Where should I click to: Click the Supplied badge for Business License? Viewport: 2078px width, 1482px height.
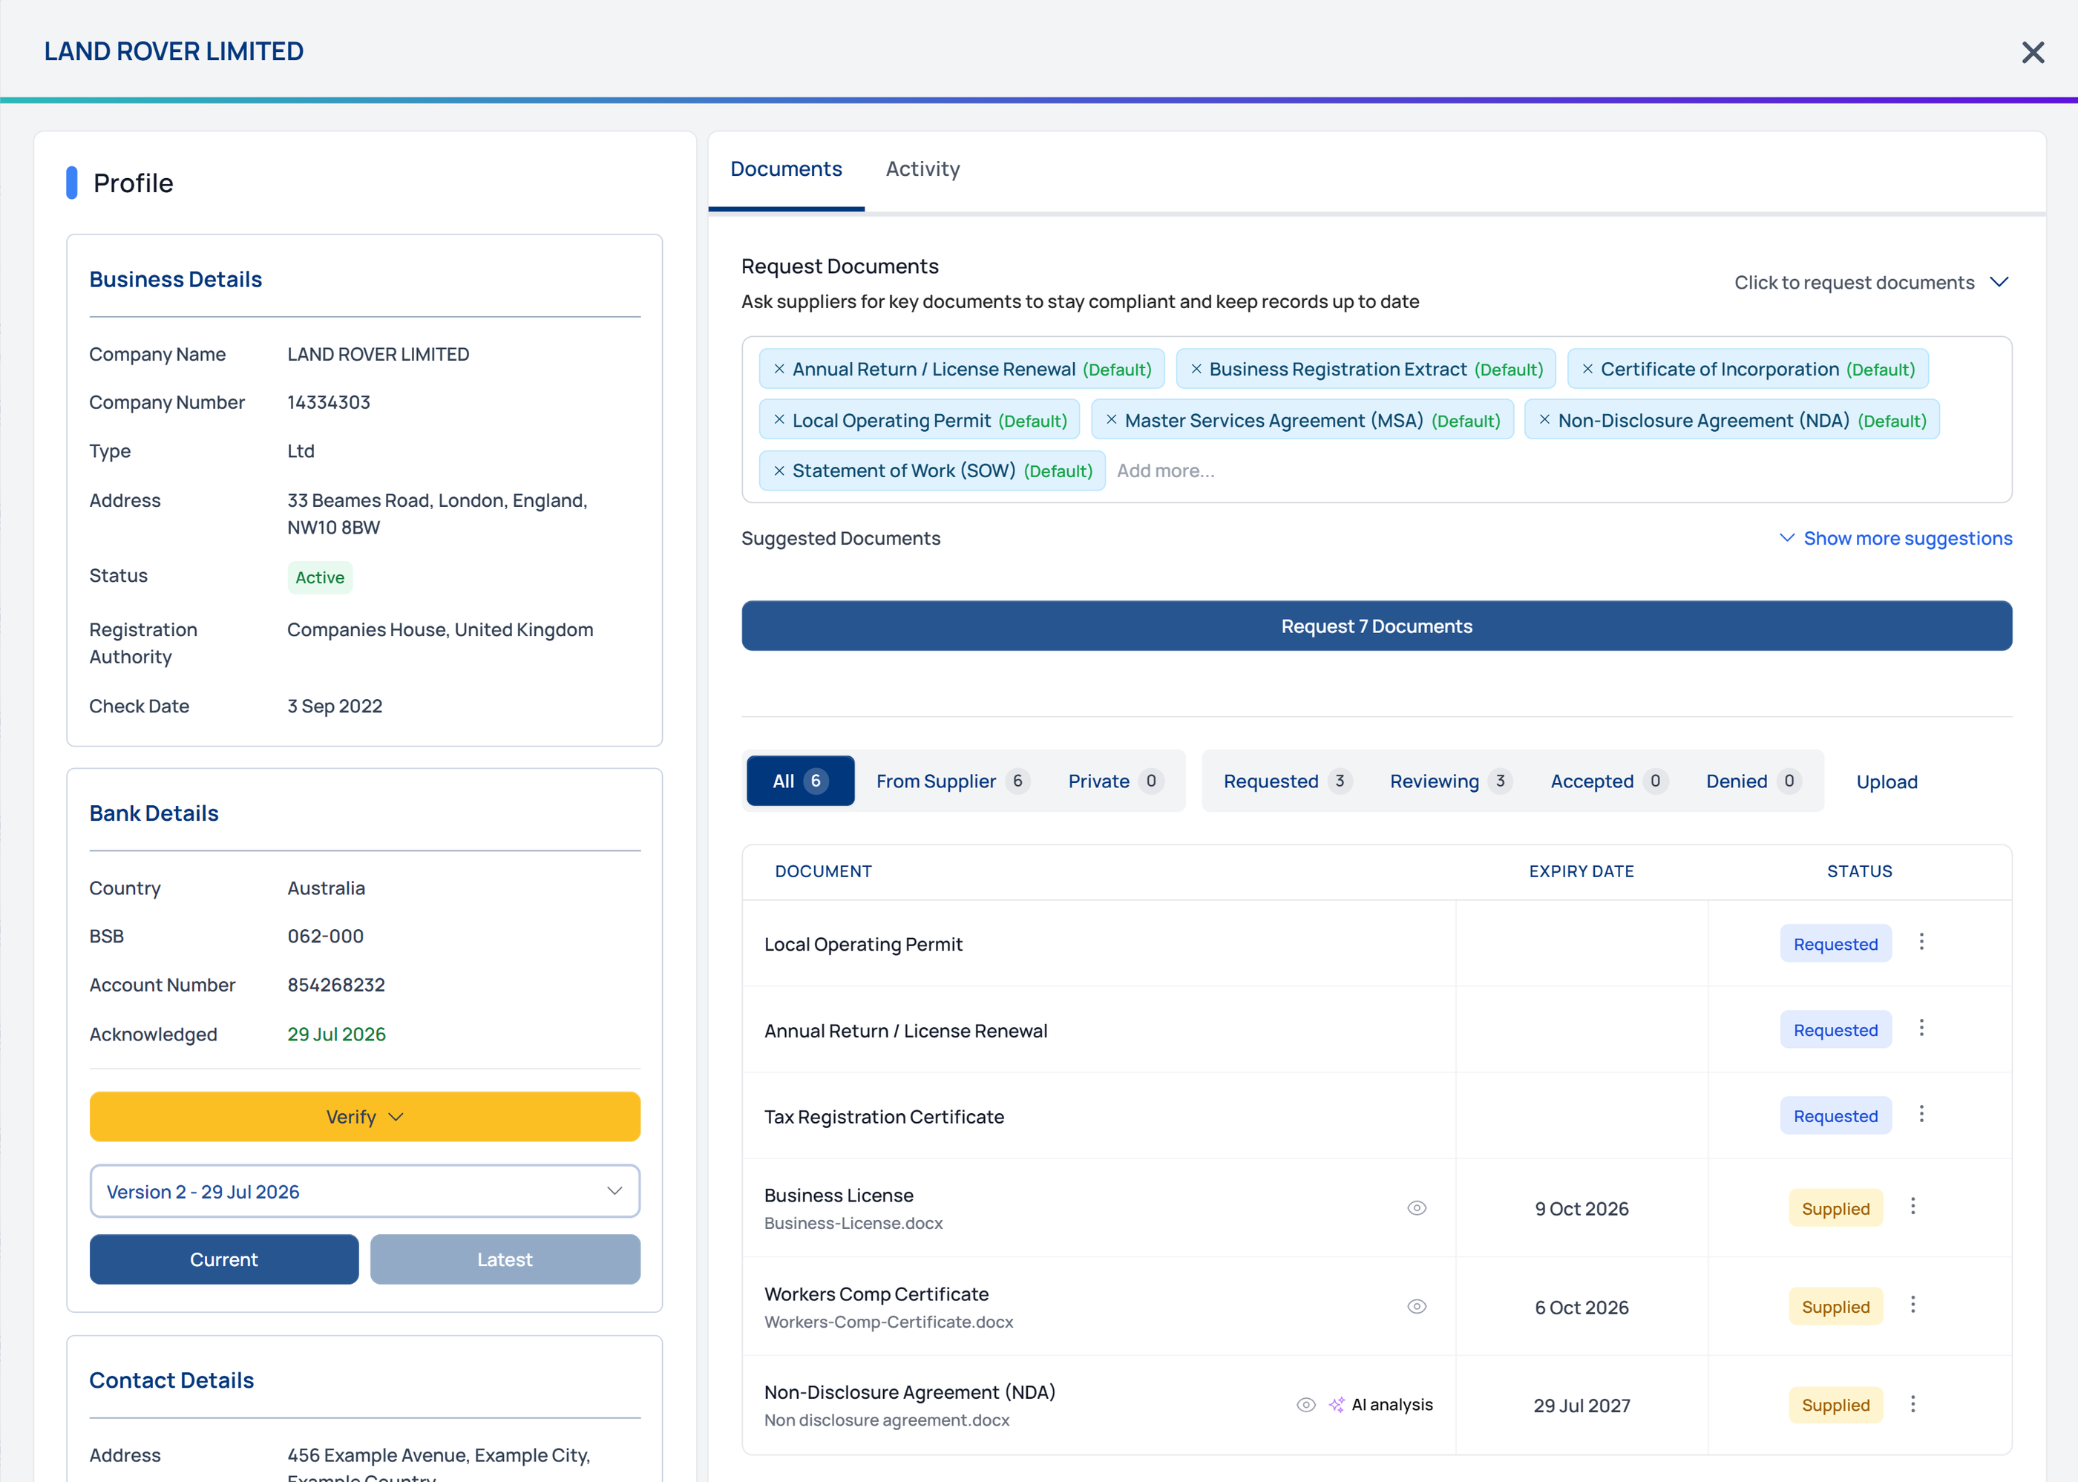click(1835, 1208)
